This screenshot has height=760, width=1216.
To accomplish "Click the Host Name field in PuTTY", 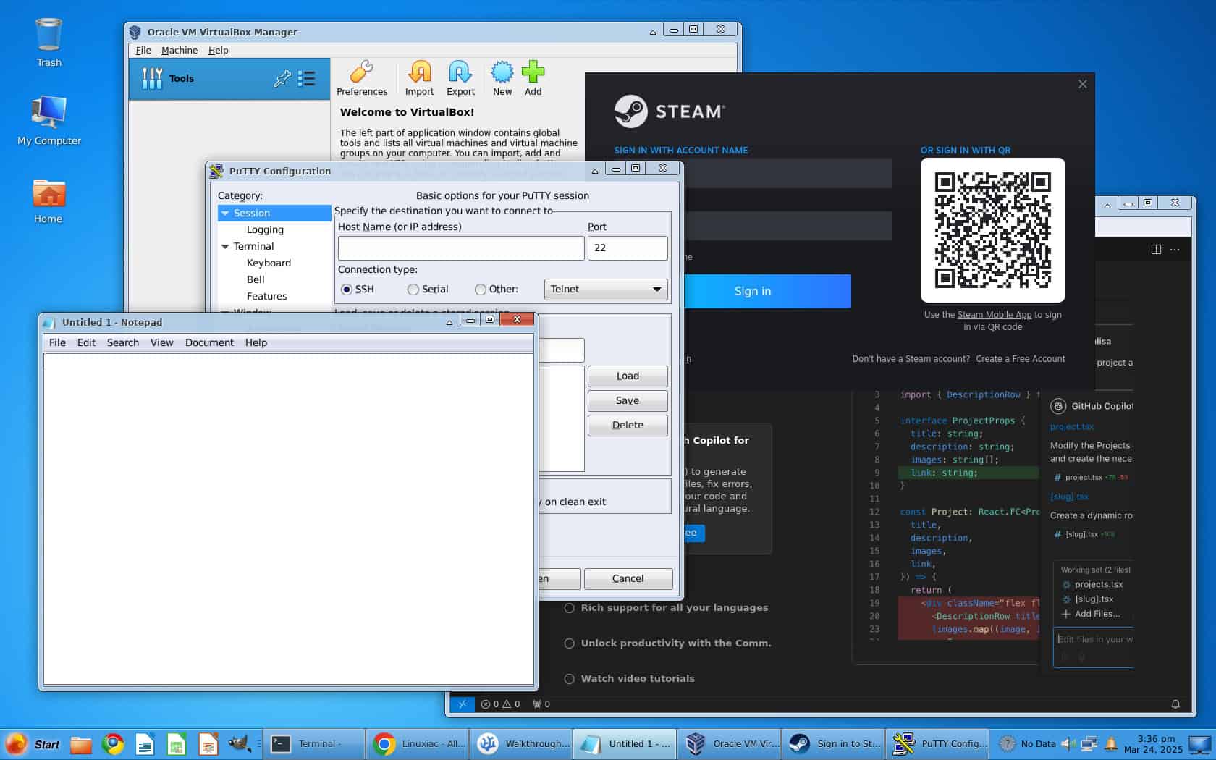I will (x=460, y=248).
